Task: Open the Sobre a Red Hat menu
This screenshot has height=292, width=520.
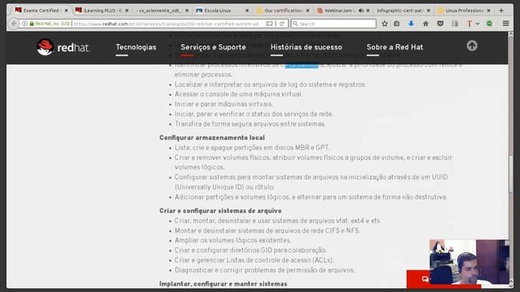Action: tap(395, 47)
